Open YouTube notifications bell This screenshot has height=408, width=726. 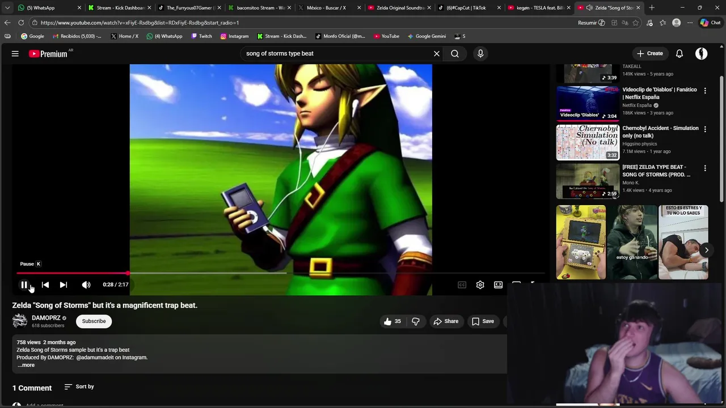679,53
